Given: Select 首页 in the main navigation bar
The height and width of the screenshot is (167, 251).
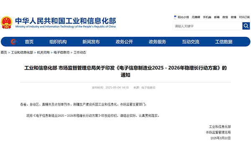Looking at the screenshot, I should pyautogui.click(x=29, y=42).
